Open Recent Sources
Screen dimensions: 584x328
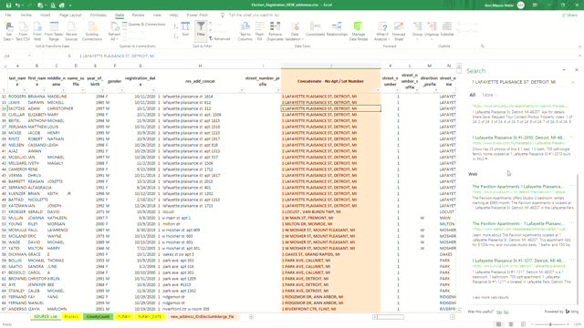(71, 31)
